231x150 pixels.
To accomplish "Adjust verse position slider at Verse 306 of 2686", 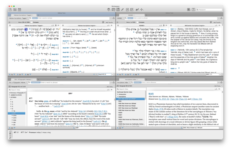I will click(13, 22).
